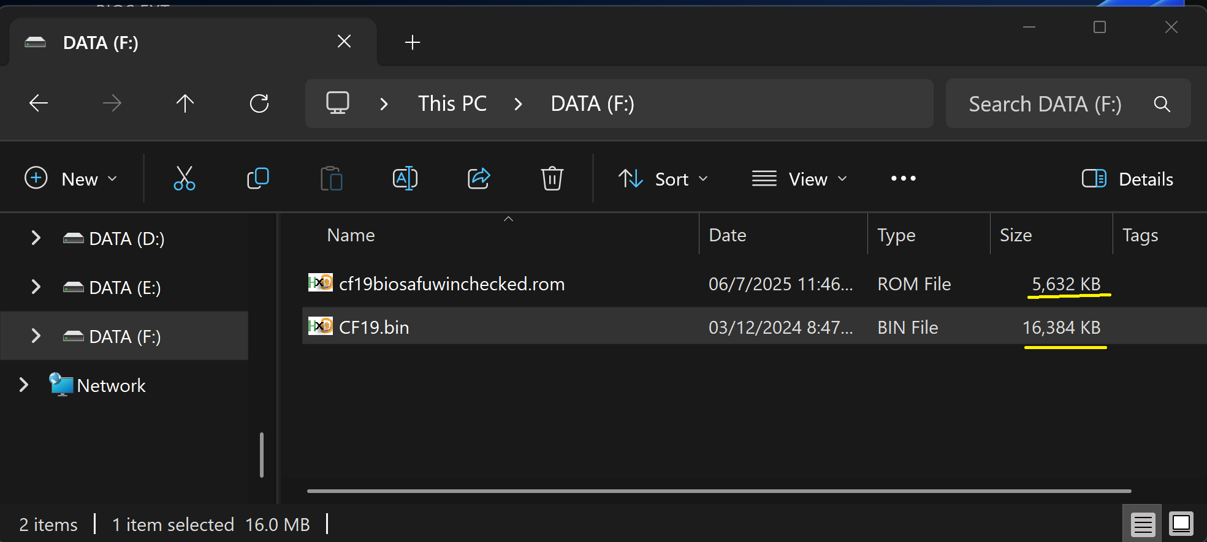The image size is (1207, 542).
Task: Open the View dropdown menu
Action: point(799,179)
